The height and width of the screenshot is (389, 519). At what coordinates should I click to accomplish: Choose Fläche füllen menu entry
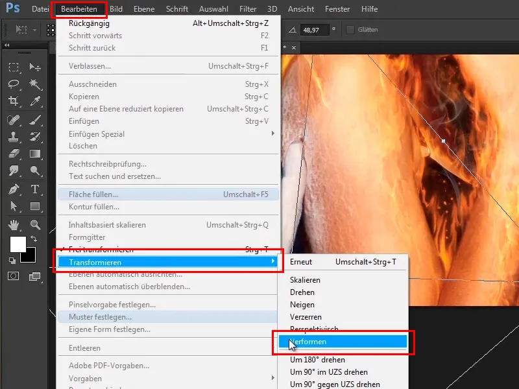168,194
